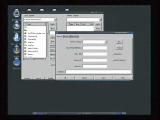This screenshot has height=120, width=160.
Task: Click the Connect button in the main window
Action: (27, 78)
